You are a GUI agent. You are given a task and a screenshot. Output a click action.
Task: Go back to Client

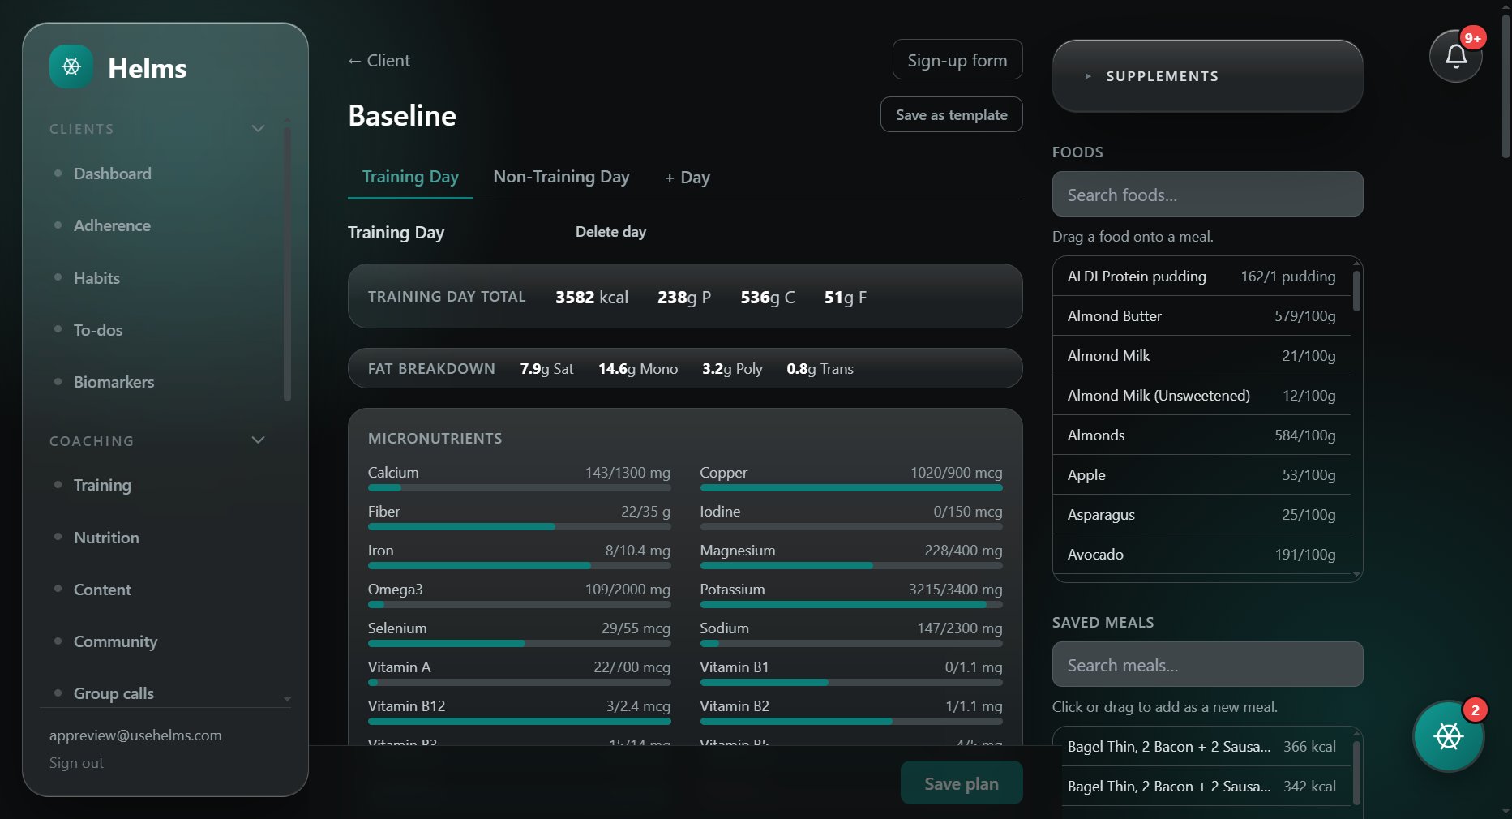coord(379,61)
